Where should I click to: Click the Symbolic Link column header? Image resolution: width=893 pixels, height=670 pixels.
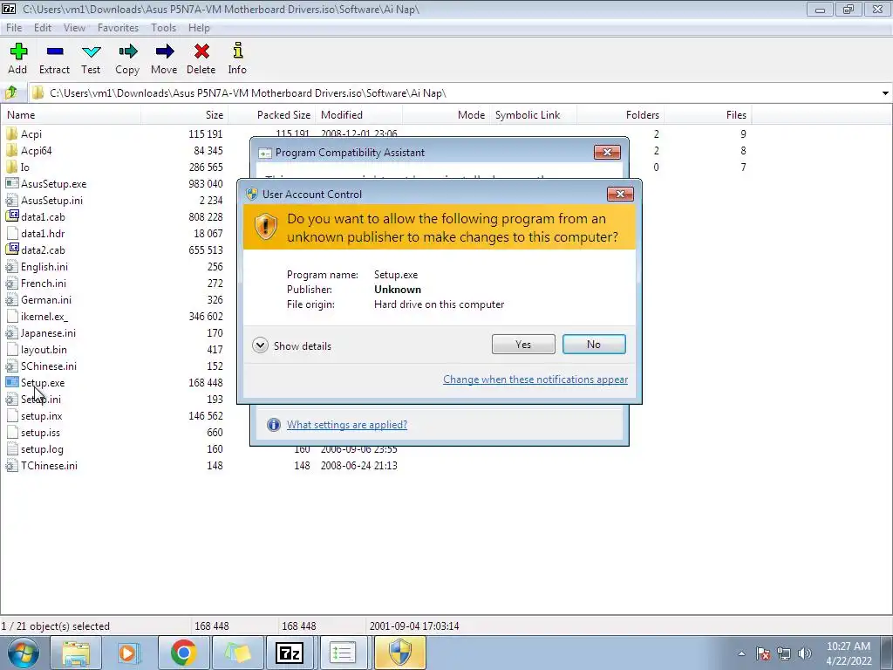click(533, 114)
